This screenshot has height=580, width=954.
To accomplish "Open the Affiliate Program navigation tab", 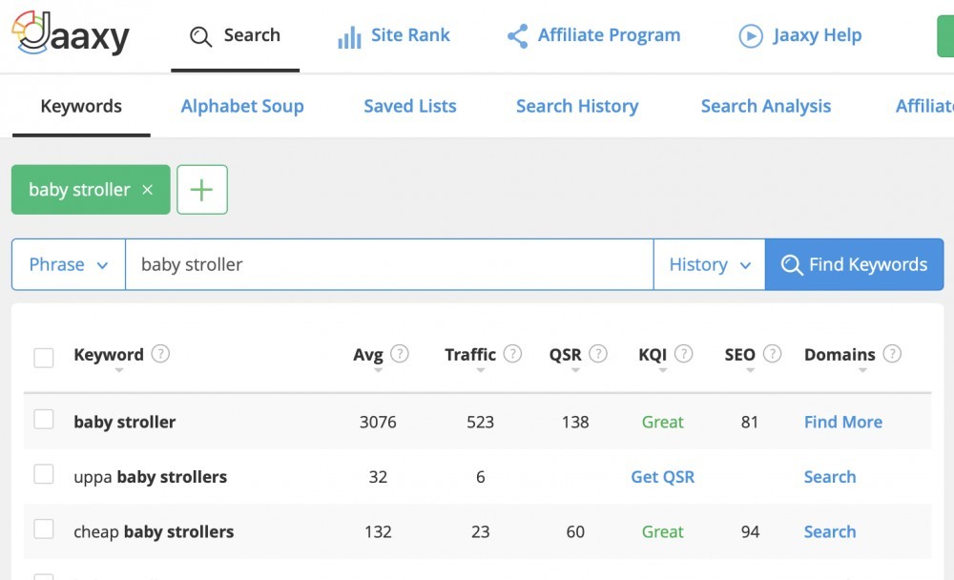I will pos(593,35).
